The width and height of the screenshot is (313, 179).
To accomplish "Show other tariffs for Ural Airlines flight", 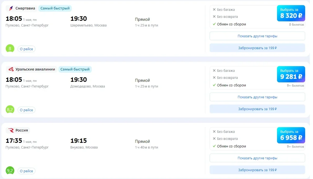I will tap(257, 97).
